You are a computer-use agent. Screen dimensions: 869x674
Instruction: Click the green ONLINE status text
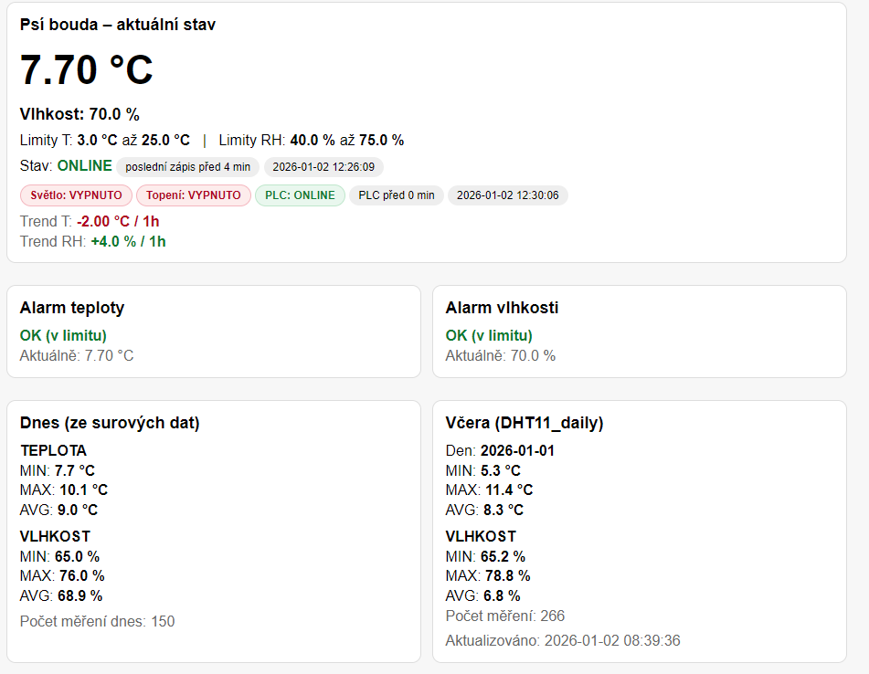[84, 166]
